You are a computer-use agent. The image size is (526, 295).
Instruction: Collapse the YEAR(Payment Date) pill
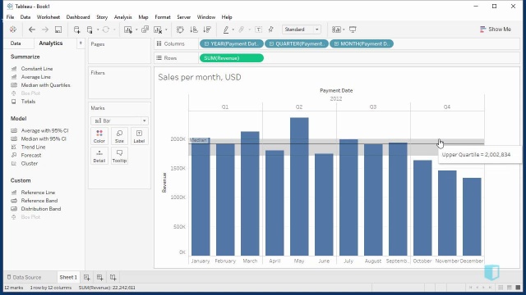(x=206, y=43)
